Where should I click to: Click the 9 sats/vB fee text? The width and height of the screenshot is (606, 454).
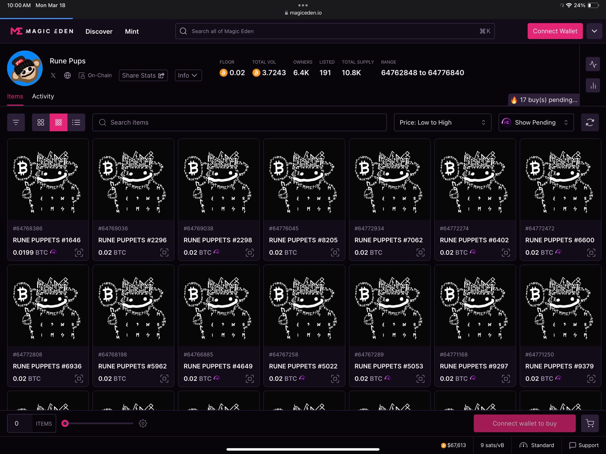[x=492, y=445]
